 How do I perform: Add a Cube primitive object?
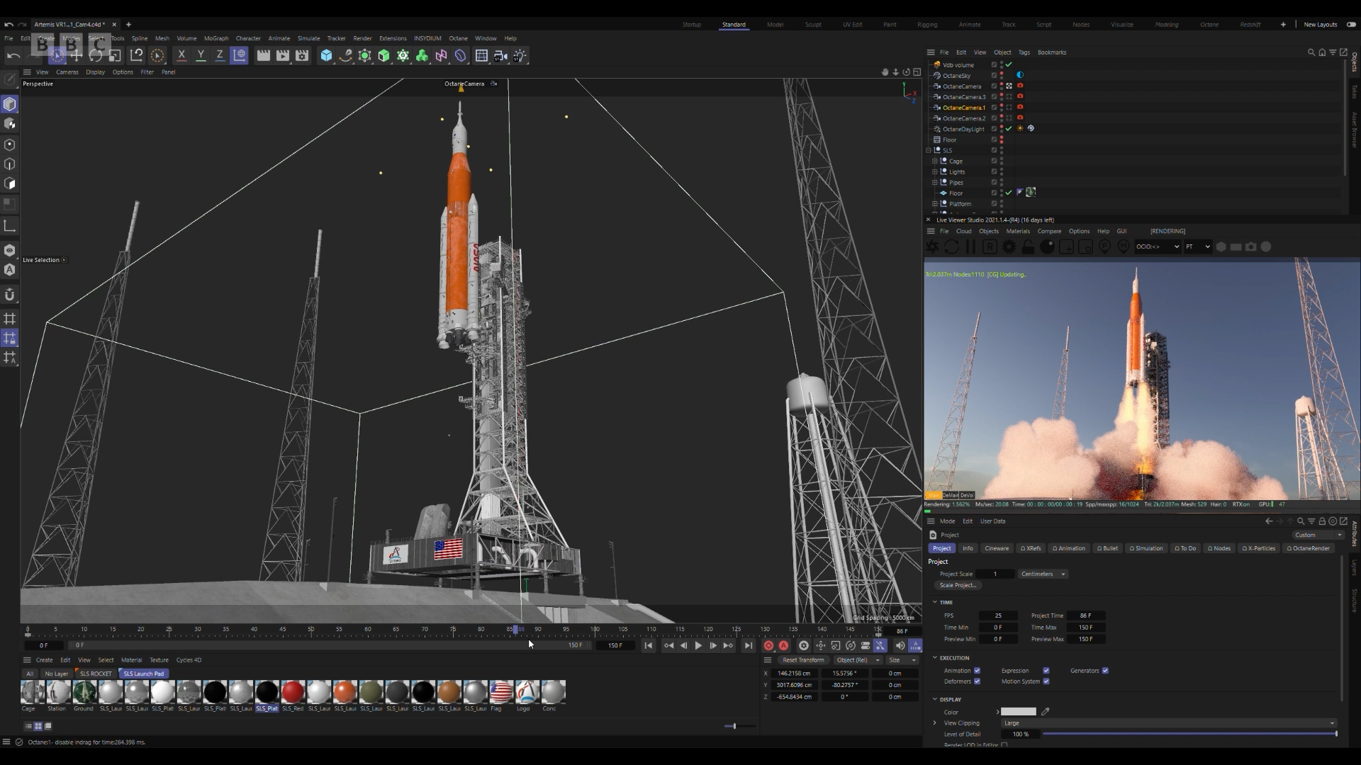(326, 55)
